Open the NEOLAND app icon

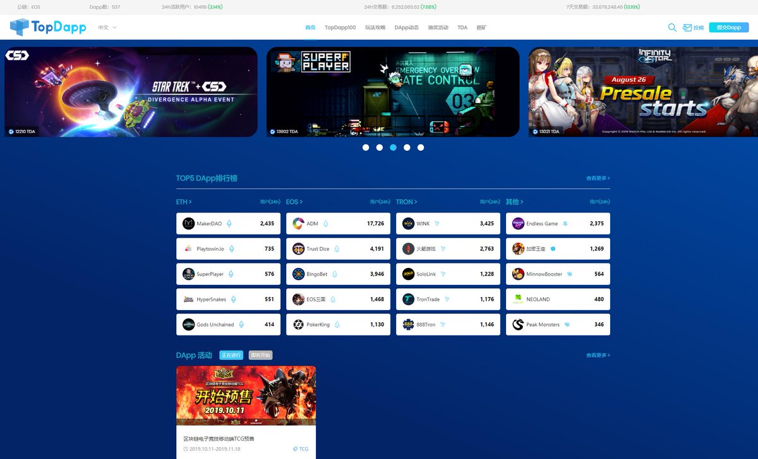[518, 299]
